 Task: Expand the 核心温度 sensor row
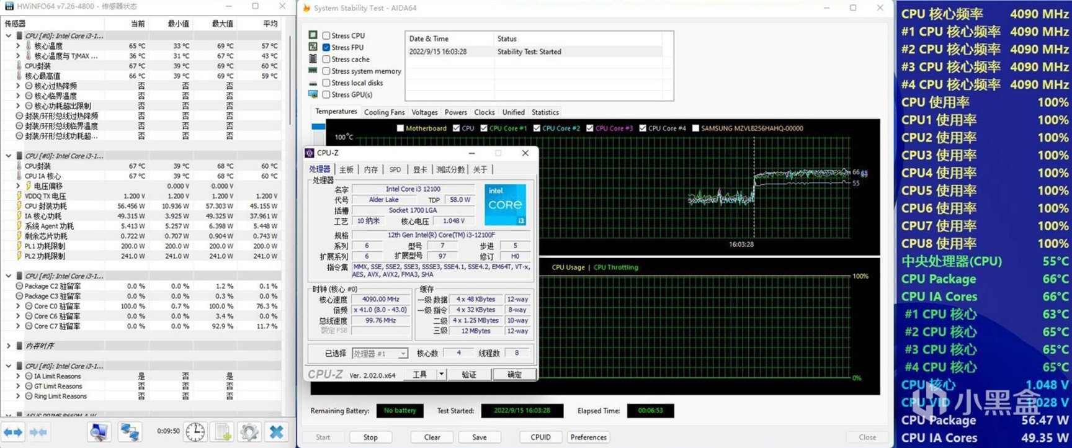point(18,46)
